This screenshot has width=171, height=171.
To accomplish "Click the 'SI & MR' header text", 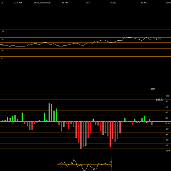I will tap(18, 3).
